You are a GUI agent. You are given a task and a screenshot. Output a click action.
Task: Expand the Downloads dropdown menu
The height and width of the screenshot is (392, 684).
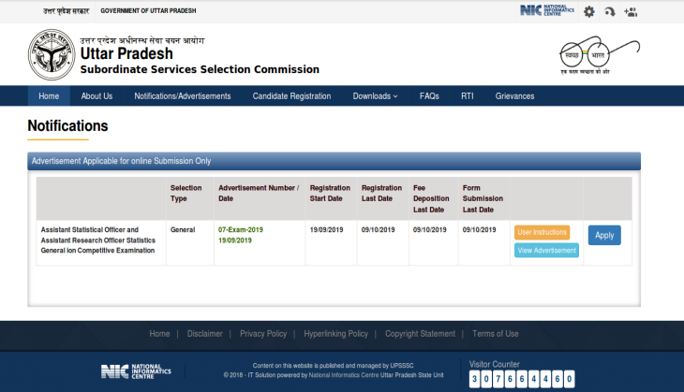point(375,95)
